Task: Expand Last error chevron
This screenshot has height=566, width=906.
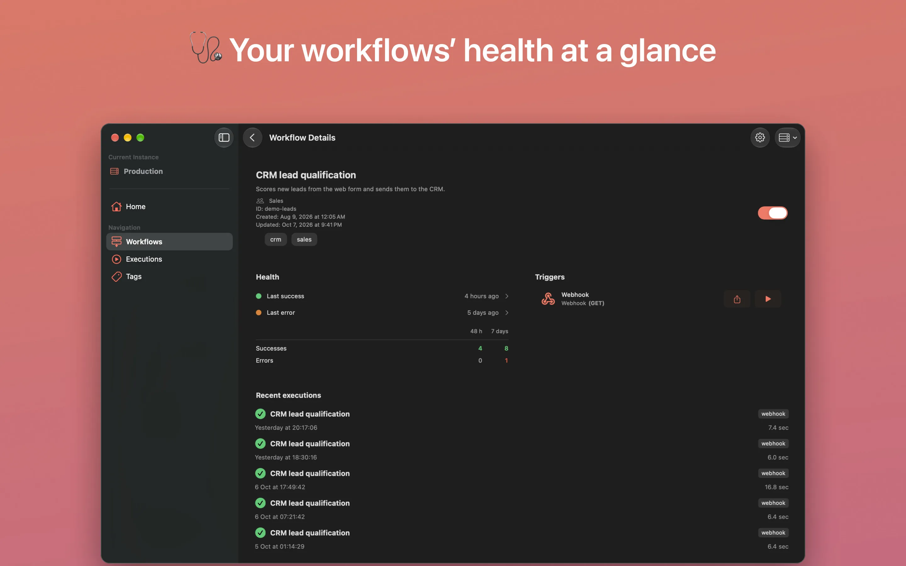Action: point(507,313)
